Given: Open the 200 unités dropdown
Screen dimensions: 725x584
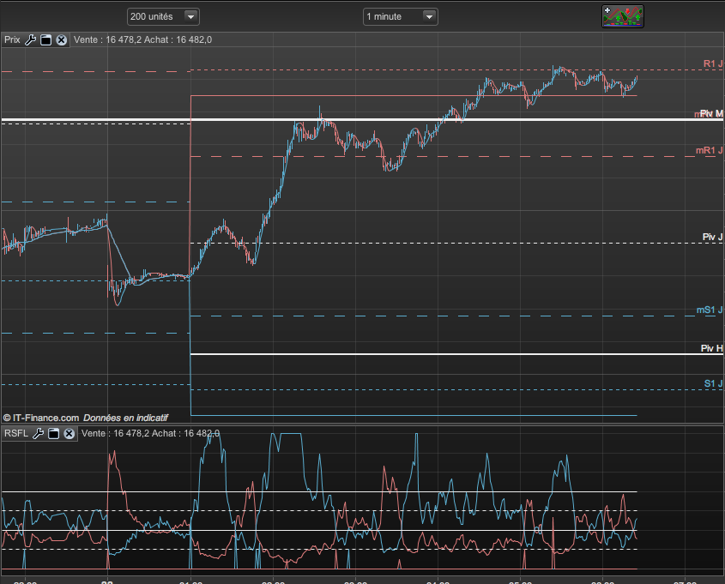Looking at the screenshot, I should [x=163, y=16].
